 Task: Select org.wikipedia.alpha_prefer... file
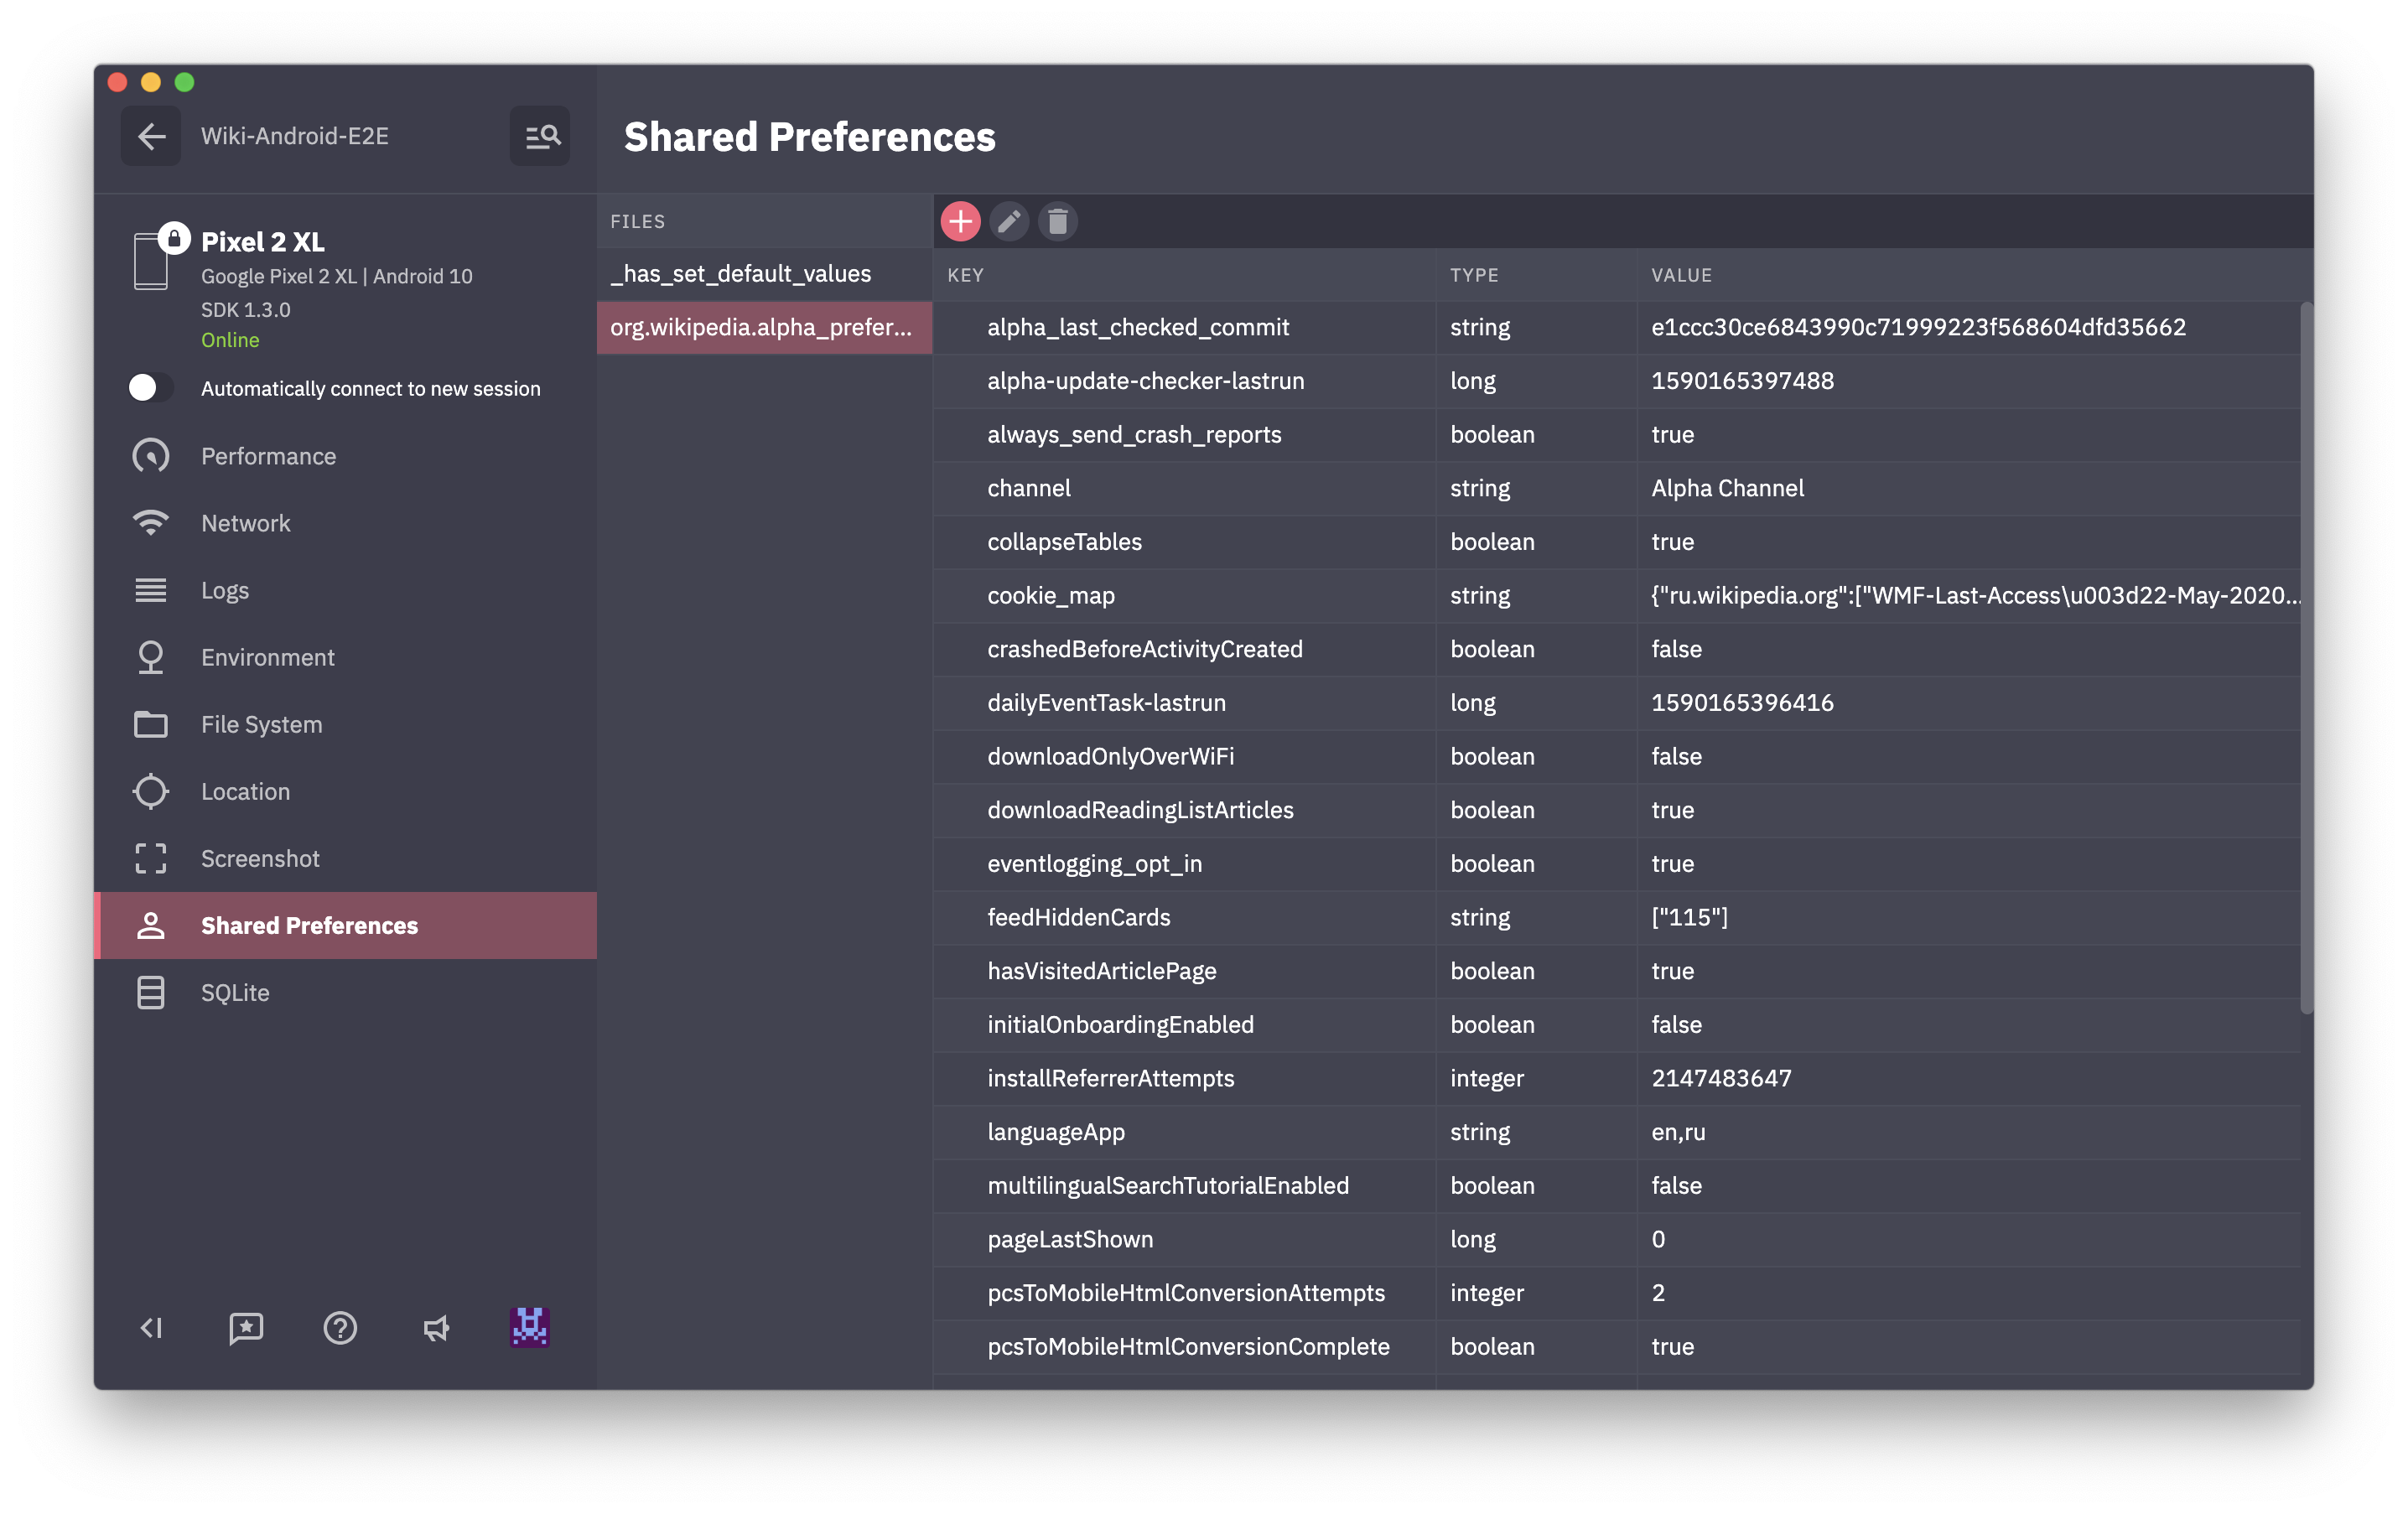coord(762,326)
